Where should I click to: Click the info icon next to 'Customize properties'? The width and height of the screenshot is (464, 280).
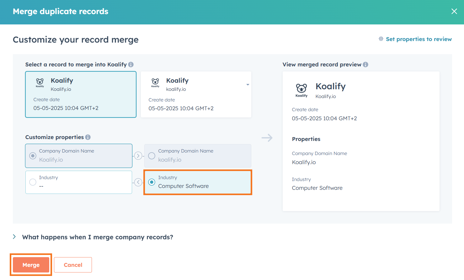click(x=88, y=137)
